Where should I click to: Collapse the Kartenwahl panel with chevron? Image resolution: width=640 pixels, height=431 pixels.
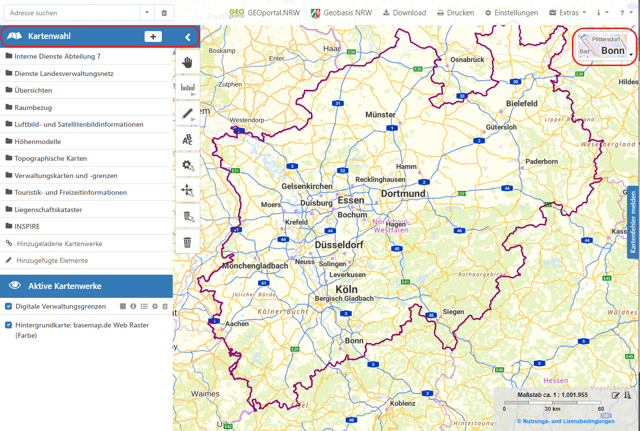(x=188, y=36)
